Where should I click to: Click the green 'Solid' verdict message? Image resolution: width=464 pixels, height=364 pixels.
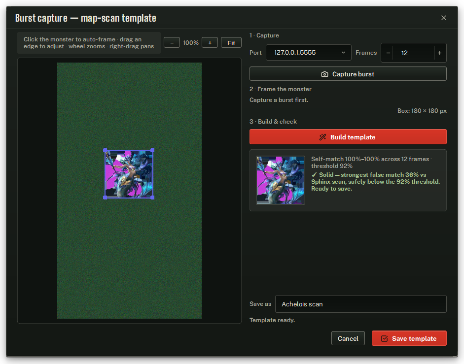pyautogui.click(x=376, y=182)
